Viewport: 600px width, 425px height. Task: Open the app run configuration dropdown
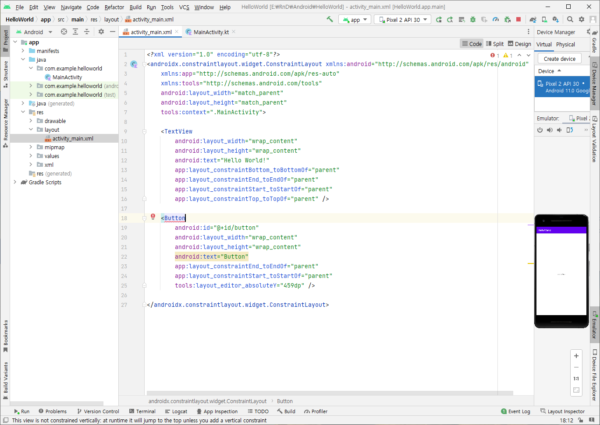pyautogui.click(x=355, y=20)
